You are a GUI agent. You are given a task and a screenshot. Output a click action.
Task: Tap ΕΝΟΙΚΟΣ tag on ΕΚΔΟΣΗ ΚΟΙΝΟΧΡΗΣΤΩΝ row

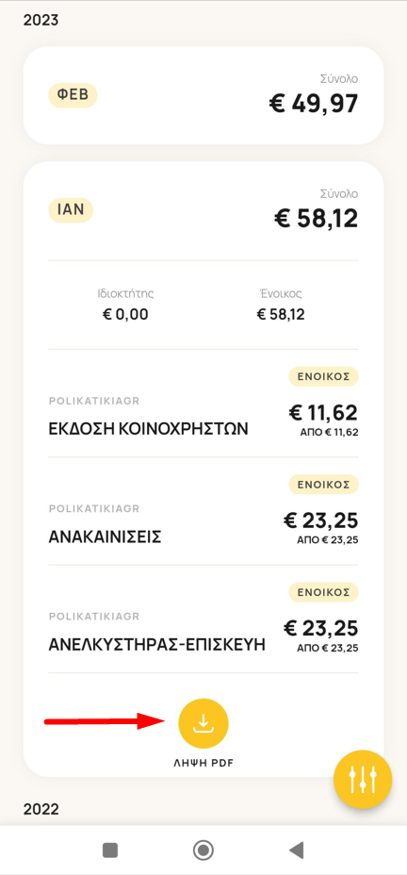(x=323, y=376)
